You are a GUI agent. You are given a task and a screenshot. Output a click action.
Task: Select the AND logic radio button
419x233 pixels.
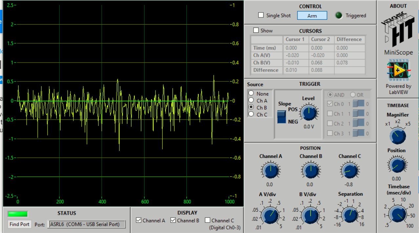click(x=330, y=95)
